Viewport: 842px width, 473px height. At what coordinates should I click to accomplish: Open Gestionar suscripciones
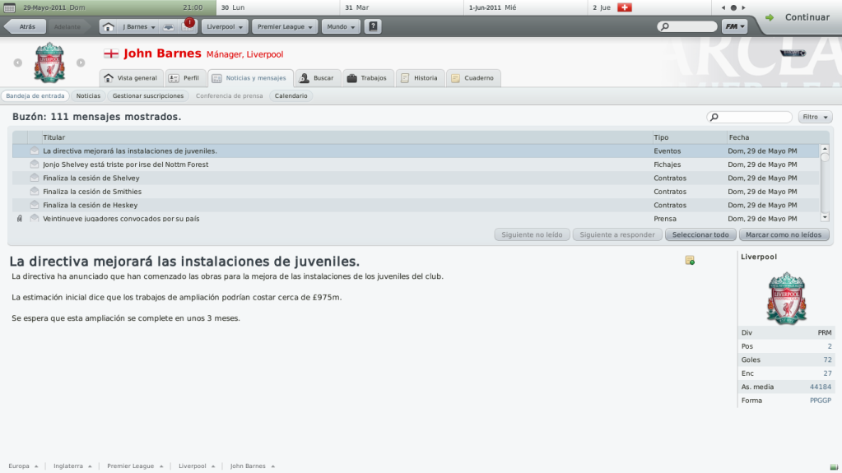pyautogui.click(x=147, y=95)
